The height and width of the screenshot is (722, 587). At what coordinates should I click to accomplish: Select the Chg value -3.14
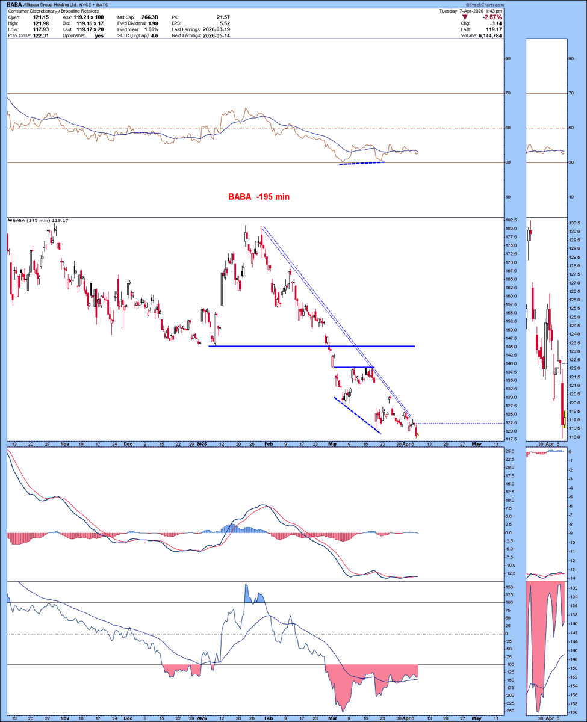(497, 23)
